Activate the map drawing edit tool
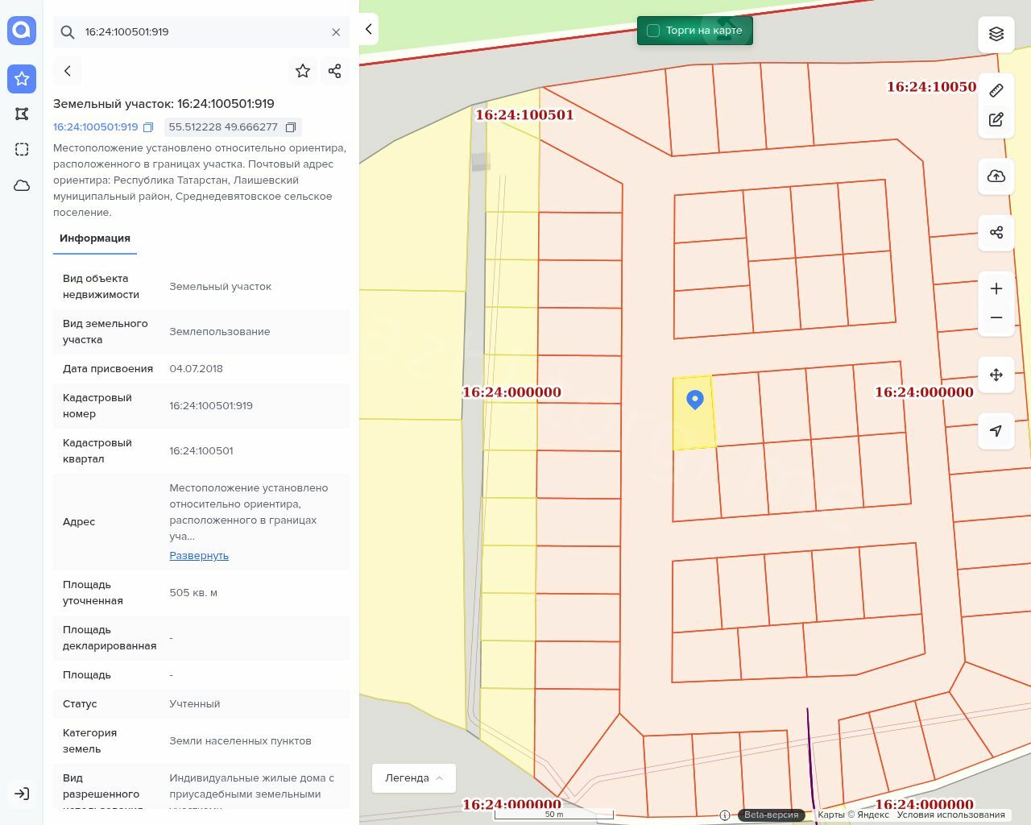 point(996,120)
